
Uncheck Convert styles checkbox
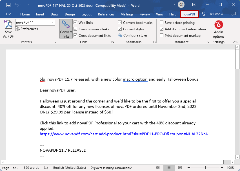click(120, 29)
